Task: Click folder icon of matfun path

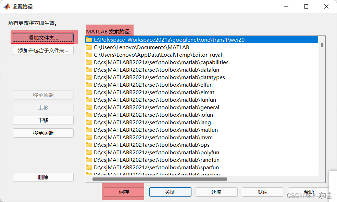Action: tap(89, 130)
